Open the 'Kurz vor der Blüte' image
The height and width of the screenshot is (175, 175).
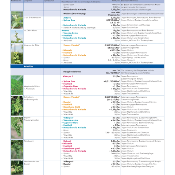click(17, 54)
